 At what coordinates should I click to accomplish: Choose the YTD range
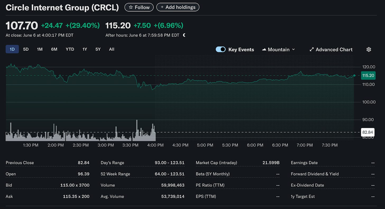tap(70, 49)
